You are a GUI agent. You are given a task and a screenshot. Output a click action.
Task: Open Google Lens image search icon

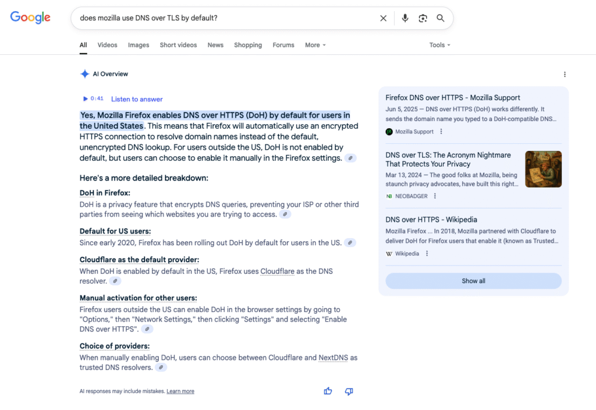pyautogui.click(x=423, y=18)
